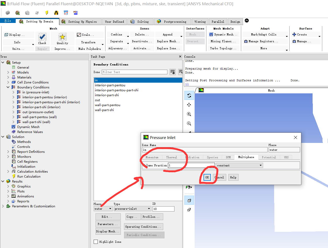
Task: Select 'Run Calculation' in the tree
Action: coord(29,176)
